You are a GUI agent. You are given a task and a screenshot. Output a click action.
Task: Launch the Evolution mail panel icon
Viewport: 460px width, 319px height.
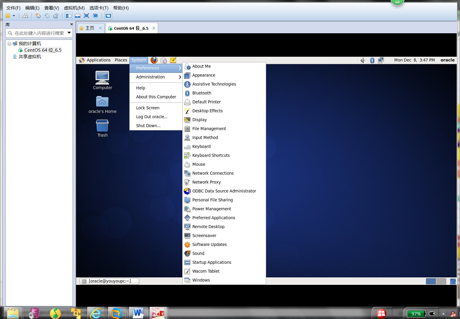coord(164,60)
